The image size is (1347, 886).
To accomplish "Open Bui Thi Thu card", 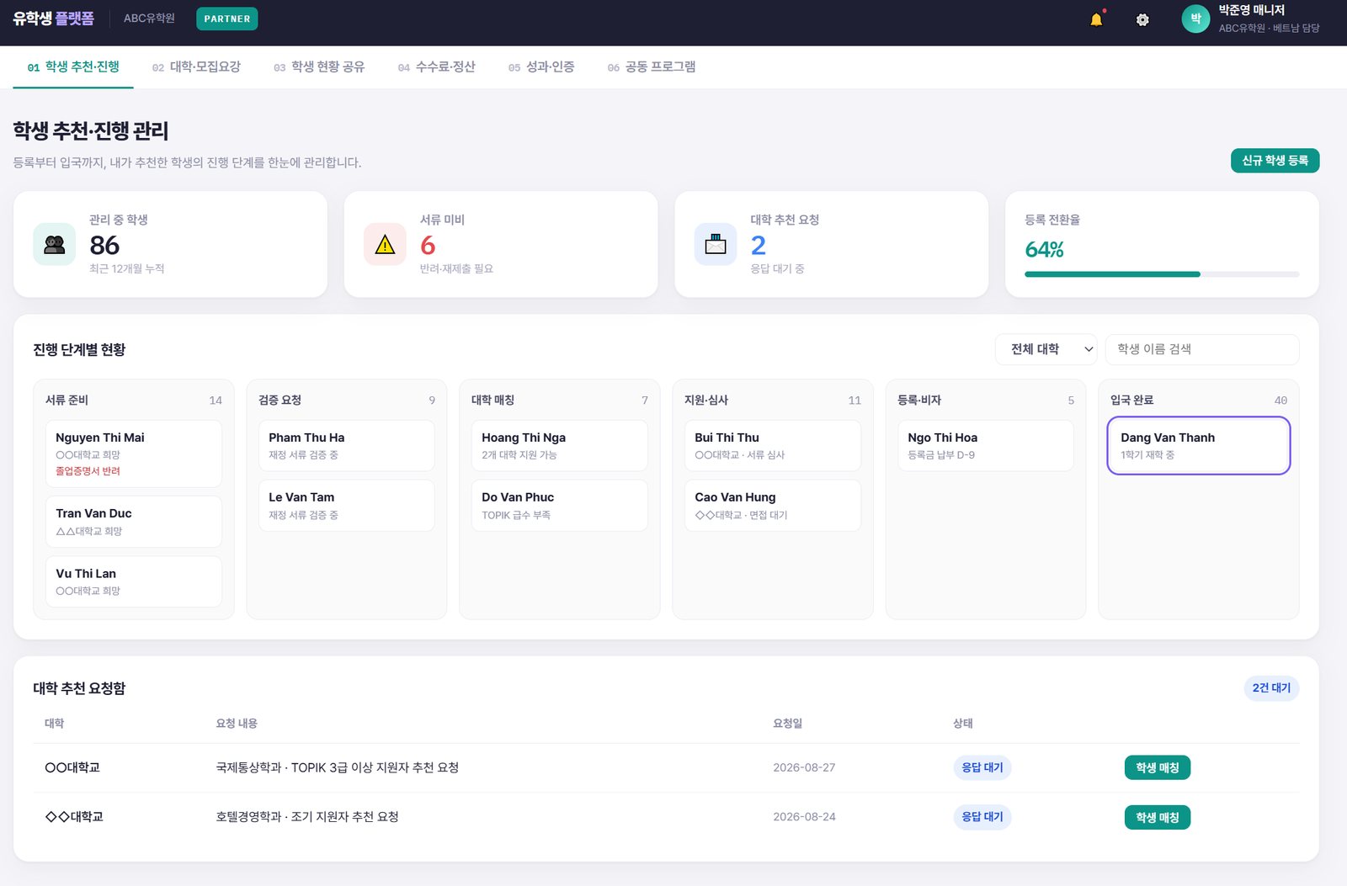I will [x=772, y=446].
